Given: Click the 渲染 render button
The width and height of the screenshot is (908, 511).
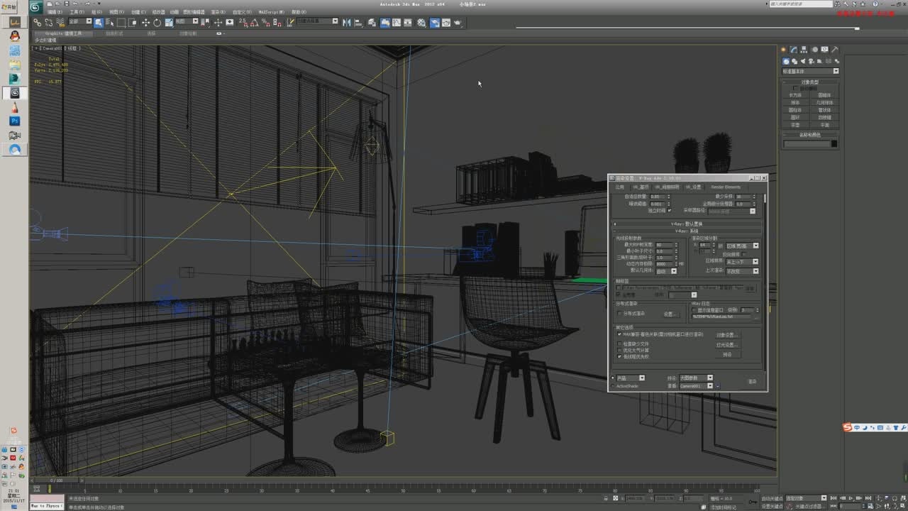Looking at the screenshot, I should [753, 382].
